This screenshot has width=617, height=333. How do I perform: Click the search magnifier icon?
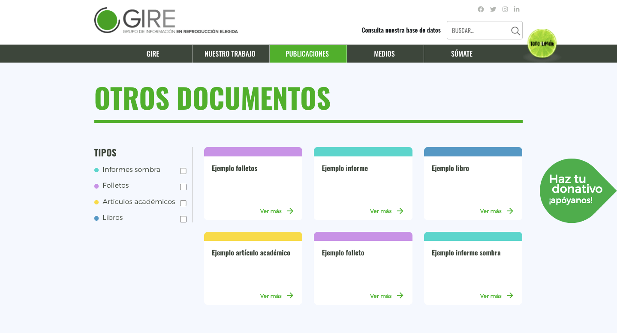[515, 31]
